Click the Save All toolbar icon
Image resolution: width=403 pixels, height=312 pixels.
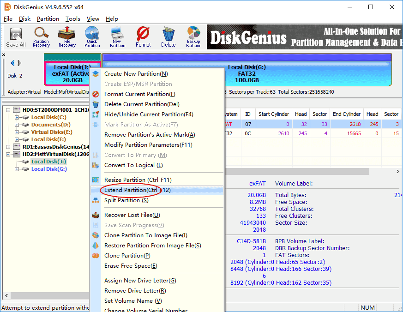click(x=16, y=37)
